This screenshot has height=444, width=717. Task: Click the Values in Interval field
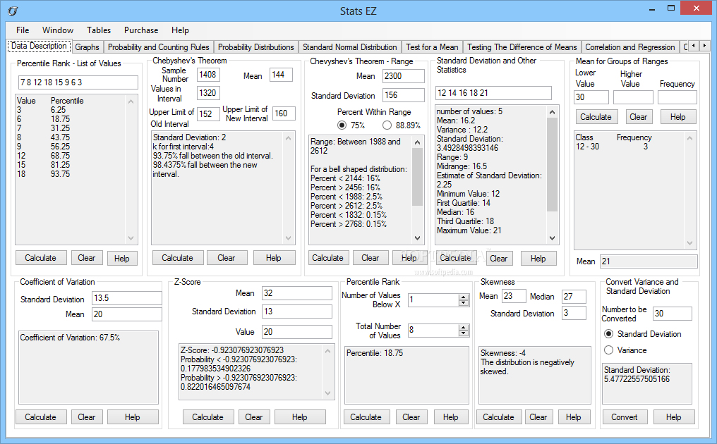(208, 93)
